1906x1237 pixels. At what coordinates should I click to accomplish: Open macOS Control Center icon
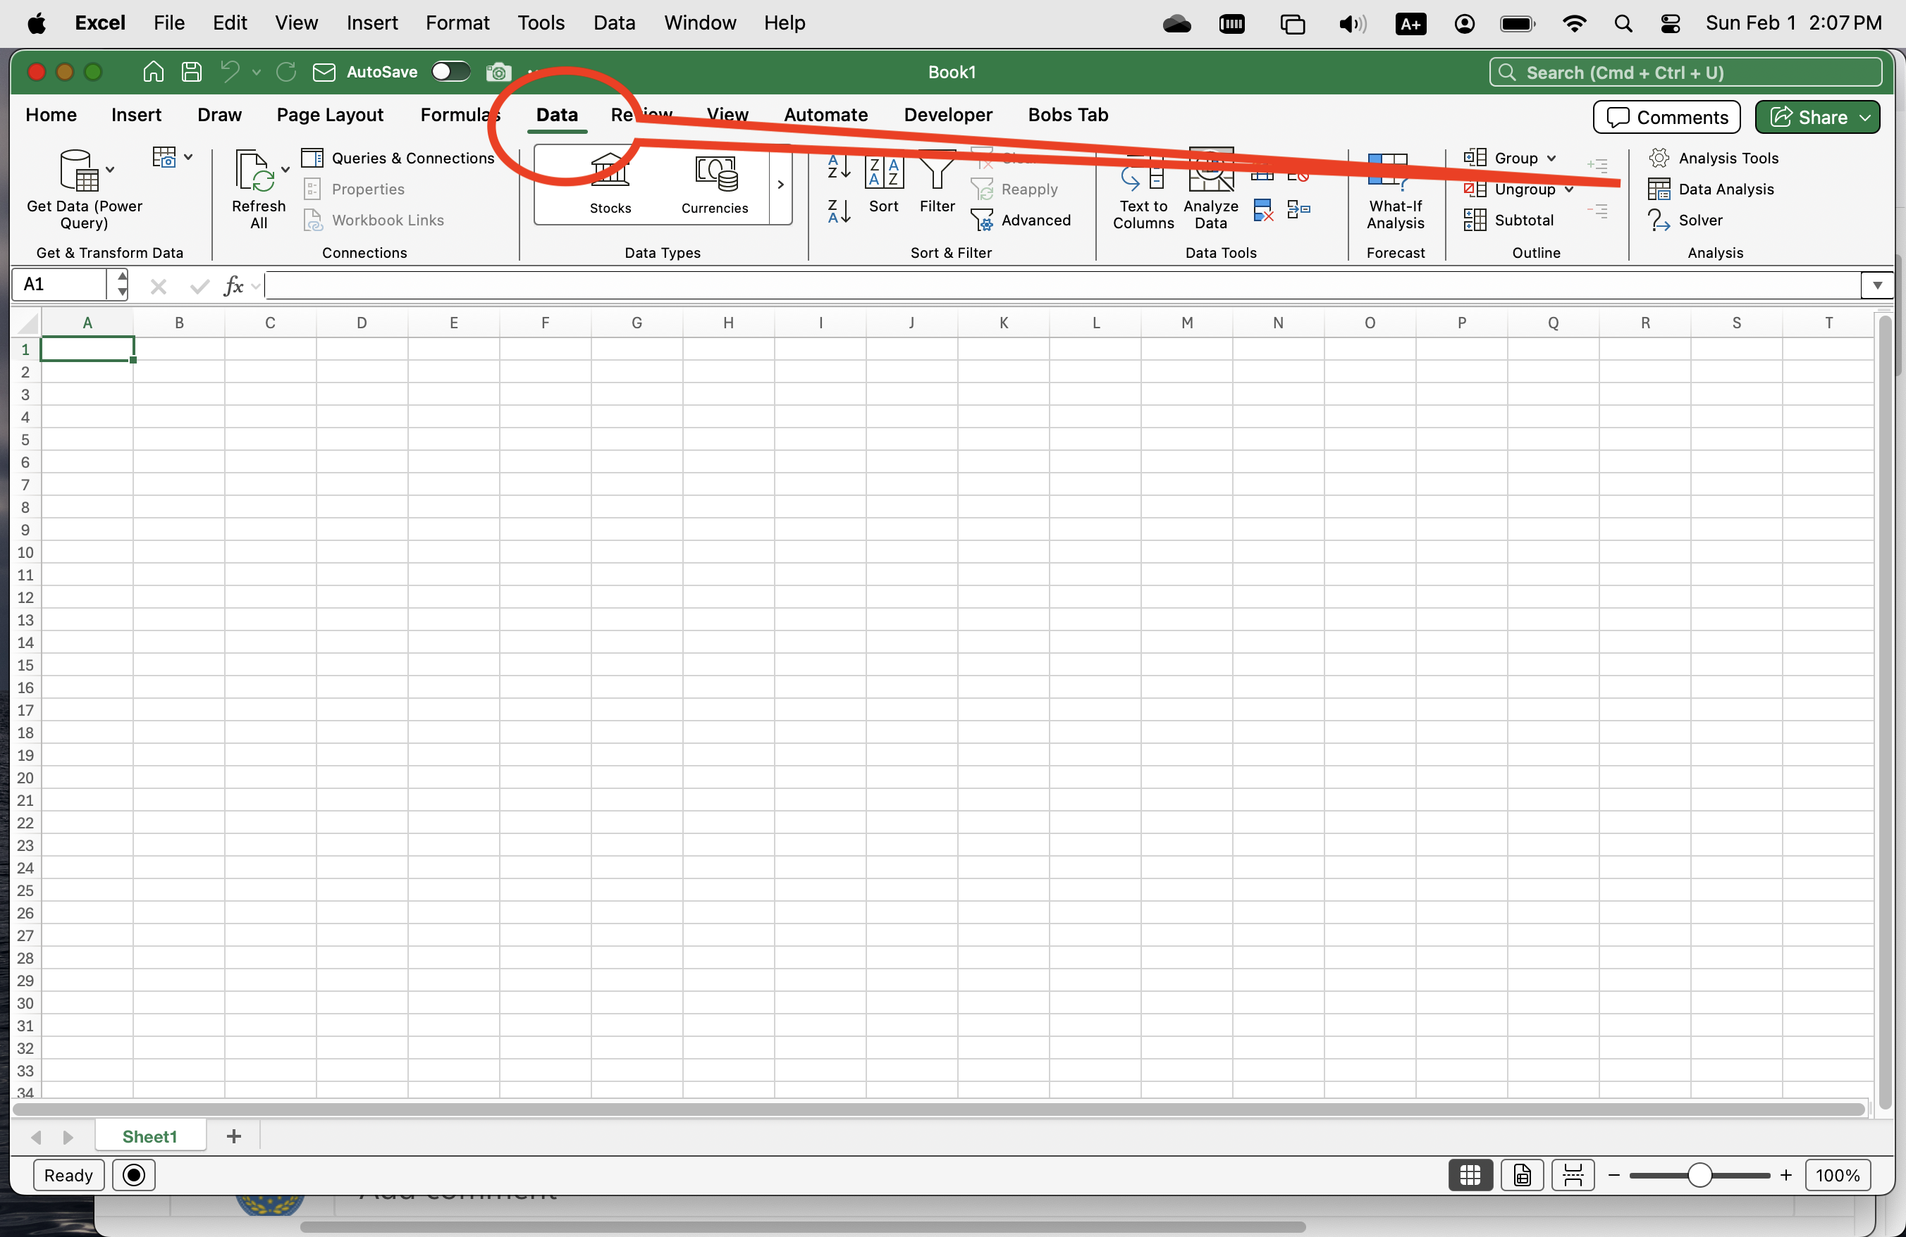(x=1671, y=24)
